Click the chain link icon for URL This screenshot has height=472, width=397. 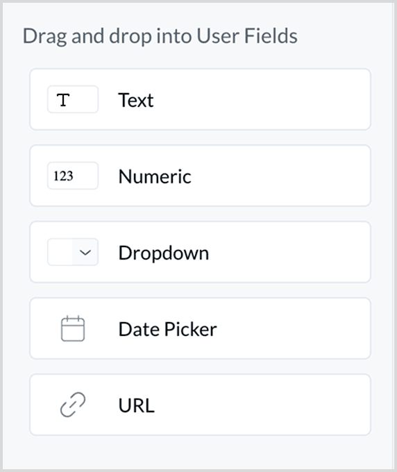[73, 405]
